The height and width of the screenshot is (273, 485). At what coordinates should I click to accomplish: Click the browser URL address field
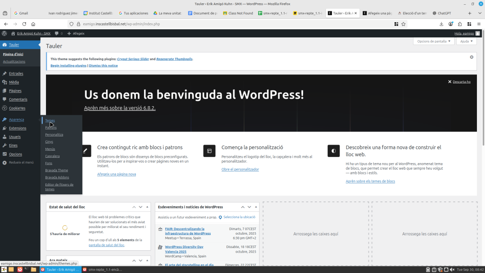tap(213, 24)
